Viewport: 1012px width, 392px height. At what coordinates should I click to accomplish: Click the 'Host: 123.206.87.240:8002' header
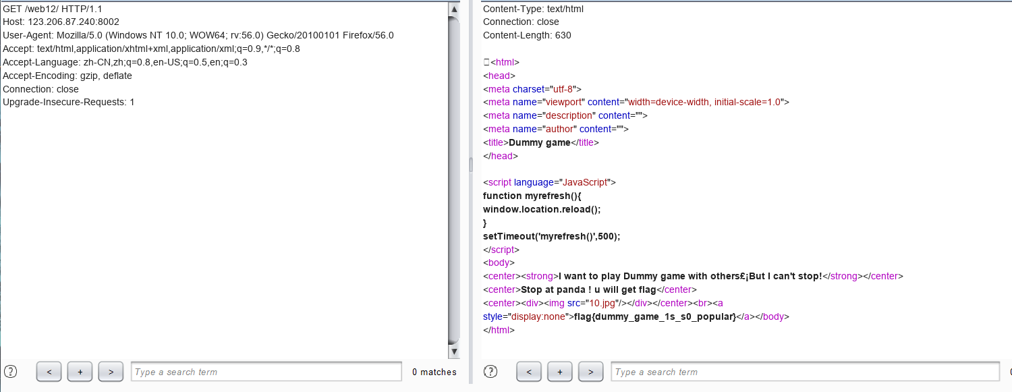click(x=61, y=22)
